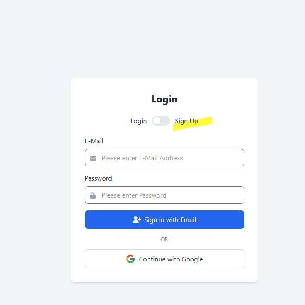Switch to Sign Up via its label

[x=186, y=121]
